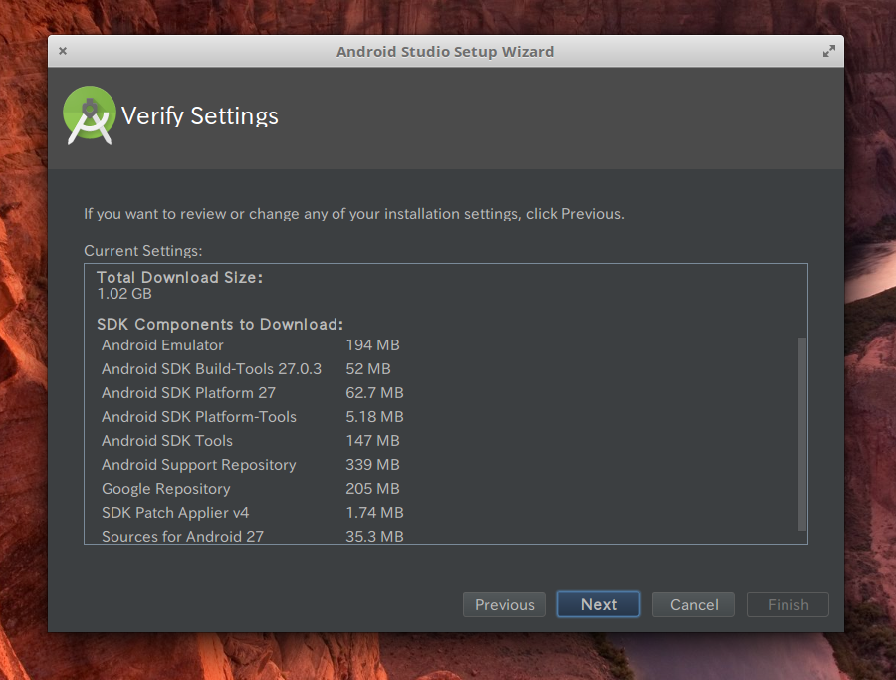896x680 pixels.
Task: Select Android SDK Build-Tools 27.0.3 entry
Action: 211,369
